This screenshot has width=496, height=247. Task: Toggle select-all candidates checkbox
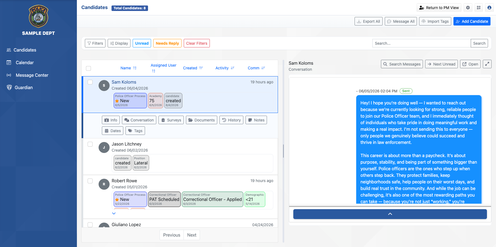point(88,68)
